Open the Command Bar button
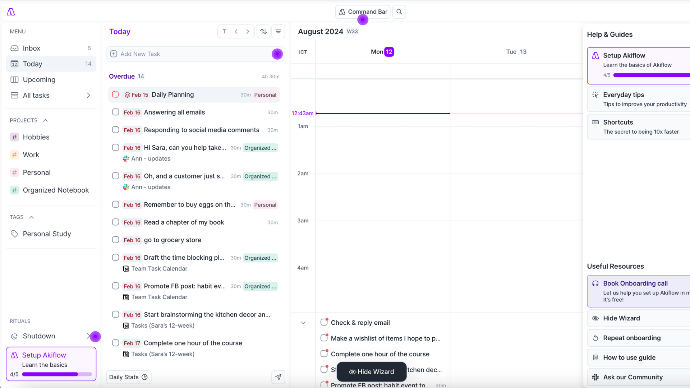The height and width of the screenshot is (388, 690). [x=363, y=12]
